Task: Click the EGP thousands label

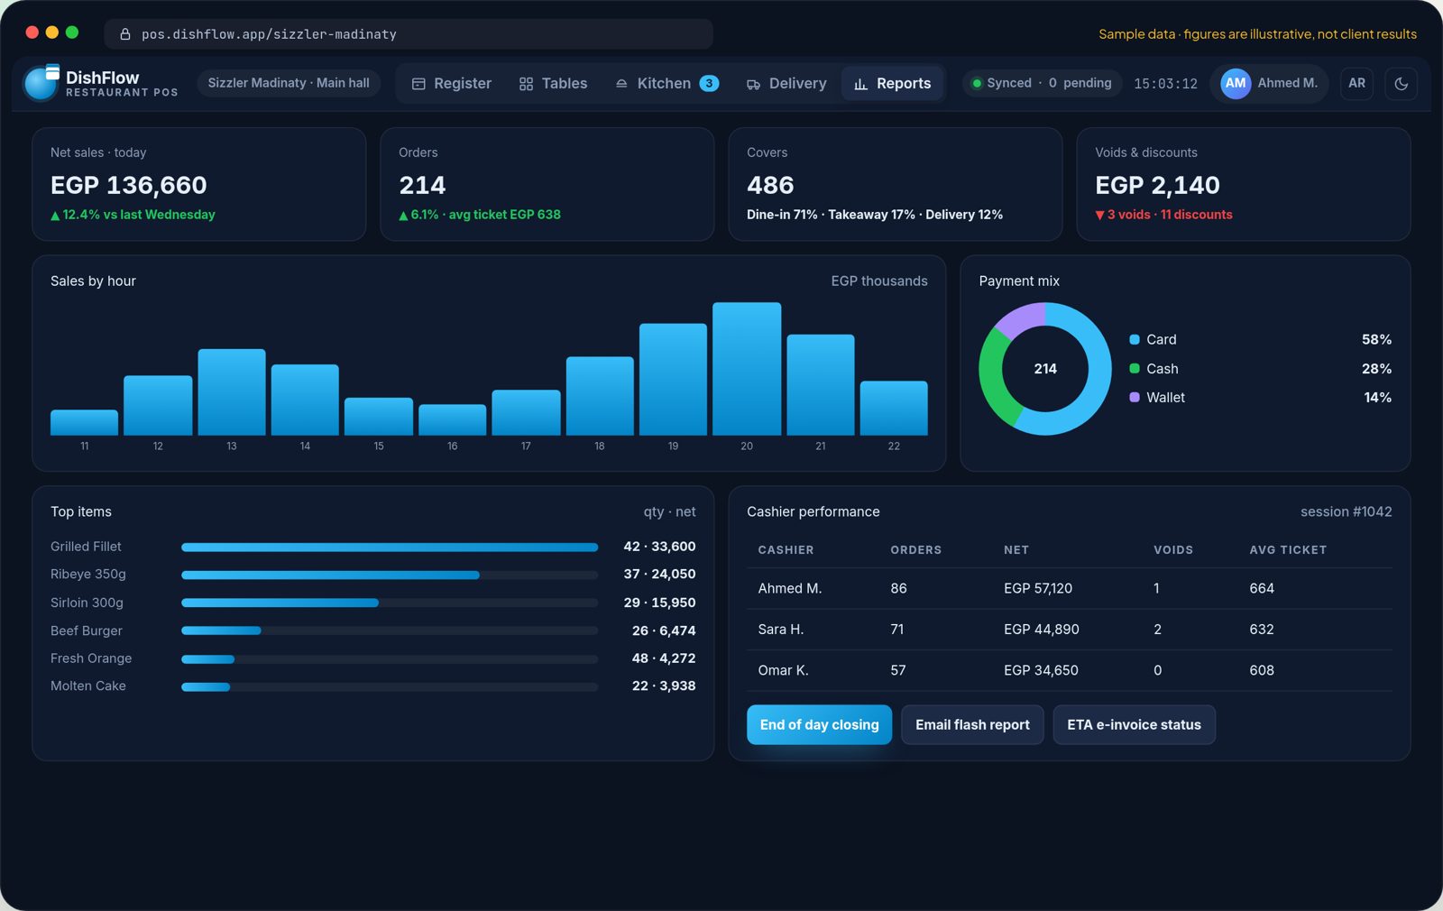Action: tap(879, 281)
